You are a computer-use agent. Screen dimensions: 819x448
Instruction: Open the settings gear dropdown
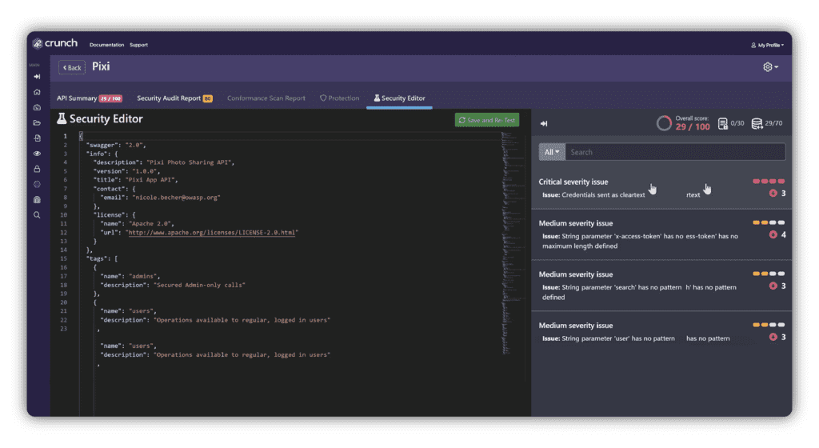point(770,67)
